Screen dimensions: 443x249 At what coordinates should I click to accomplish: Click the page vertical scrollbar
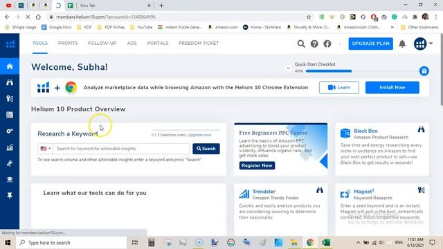pos(441,71)
